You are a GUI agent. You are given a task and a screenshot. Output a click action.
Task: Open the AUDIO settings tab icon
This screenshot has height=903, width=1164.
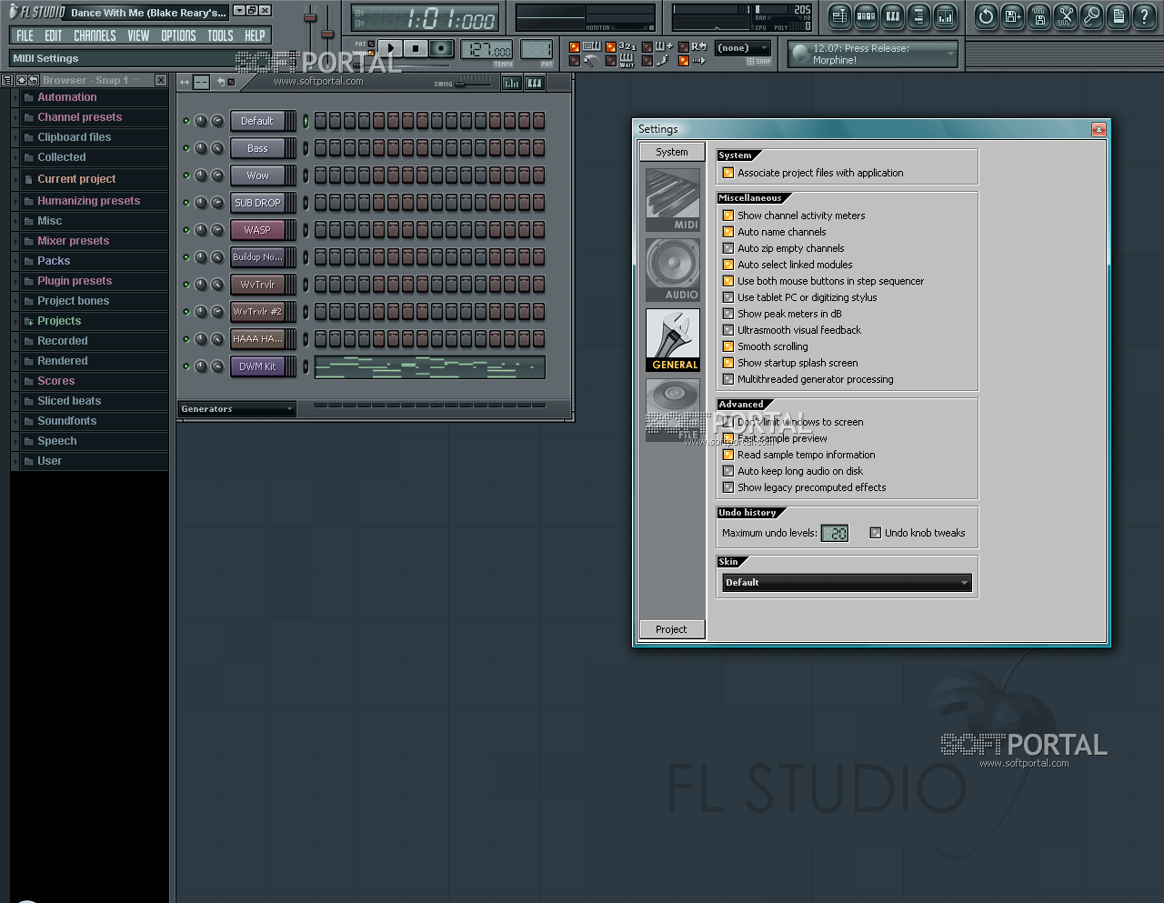click(x=673, y=269)
